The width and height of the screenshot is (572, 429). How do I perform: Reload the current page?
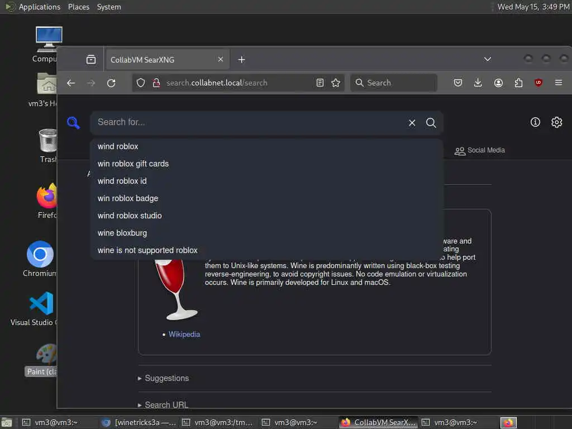111,83
